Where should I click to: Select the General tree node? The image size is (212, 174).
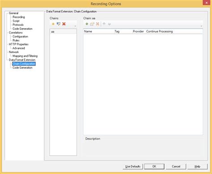click(13, 13)
